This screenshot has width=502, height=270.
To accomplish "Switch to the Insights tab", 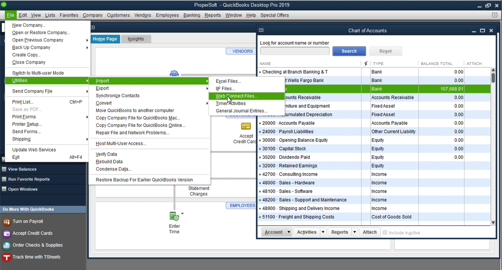I will [136, 39].
